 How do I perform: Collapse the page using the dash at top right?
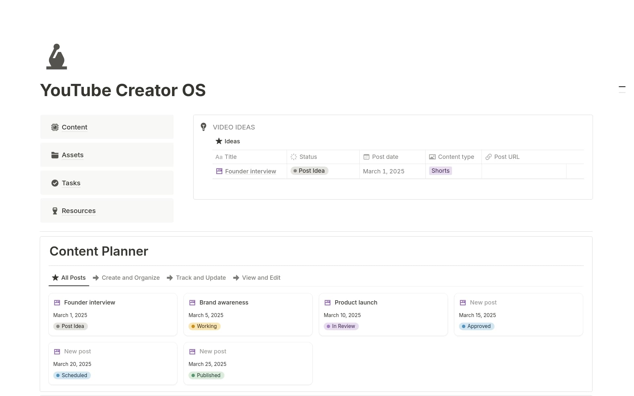click(622, 87)
